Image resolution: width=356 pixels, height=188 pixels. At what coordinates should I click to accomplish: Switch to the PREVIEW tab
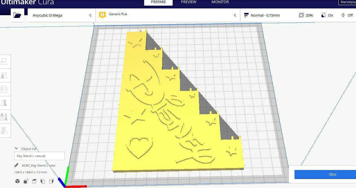point(189,2)
